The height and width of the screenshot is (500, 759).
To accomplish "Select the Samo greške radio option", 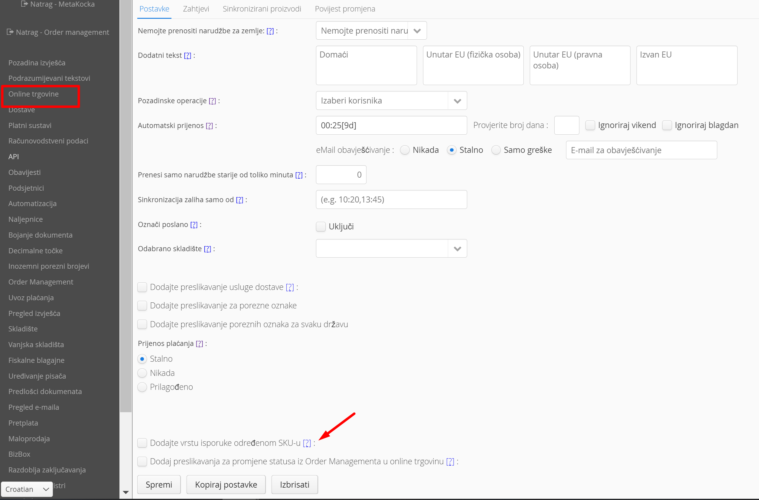I will pos(496,150).
